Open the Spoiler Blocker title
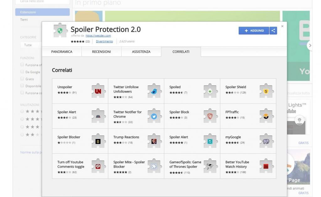Viewport: 321px width, 197px height. point(69,137)
